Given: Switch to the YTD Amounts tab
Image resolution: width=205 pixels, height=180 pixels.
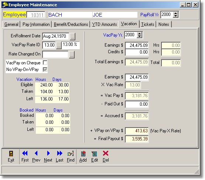Looking at the screenshot, I should click(x=104, y=24).
